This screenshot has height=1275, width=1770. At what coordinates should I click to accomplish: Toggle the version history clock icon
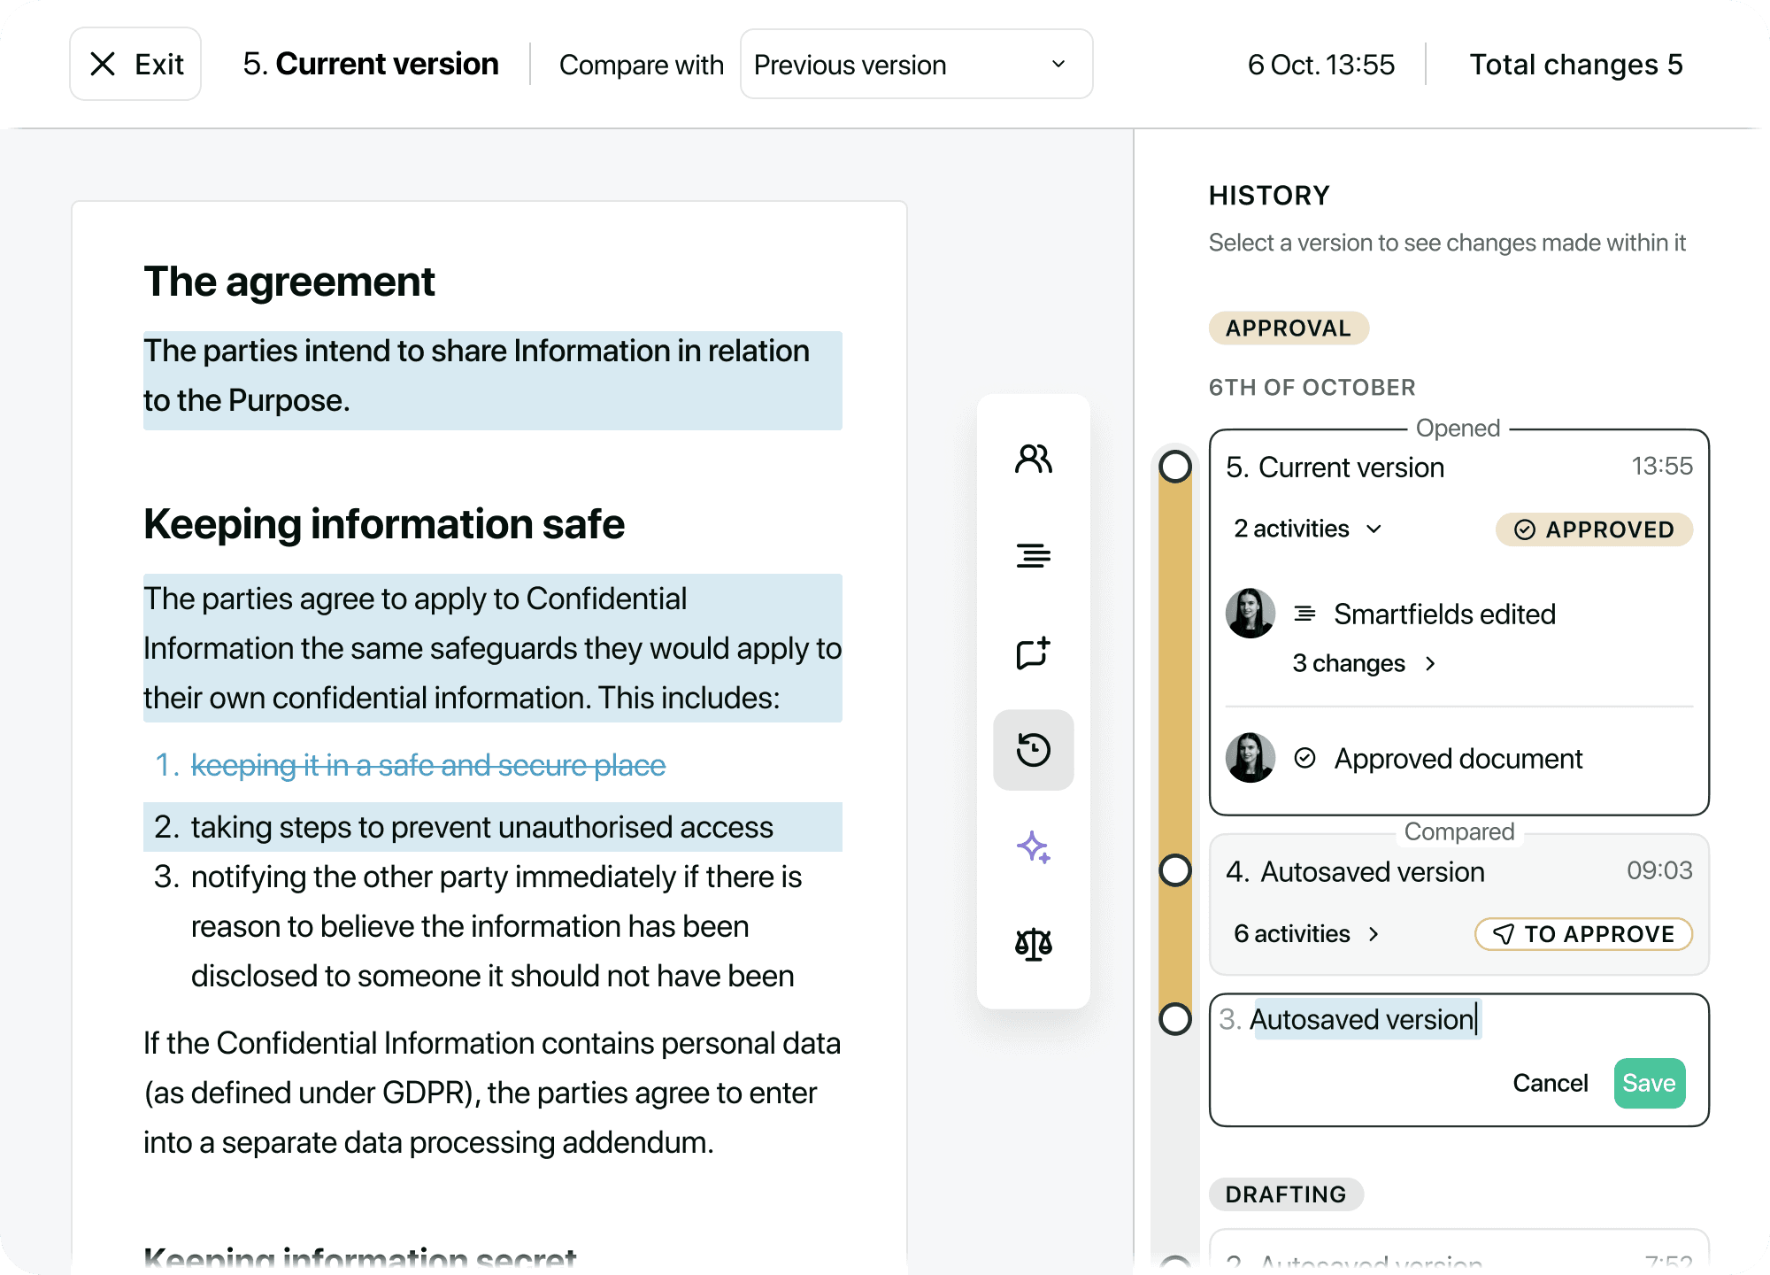pyautogui.click(x=1033, y=750)
